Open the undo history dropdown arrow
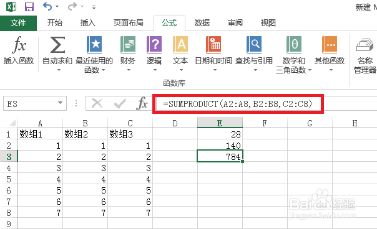 57,7
